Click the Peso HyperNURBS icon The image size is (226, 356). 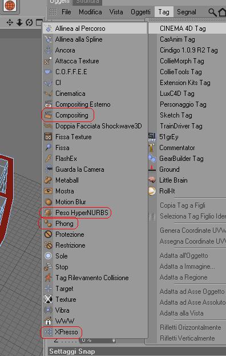(48, 213)
